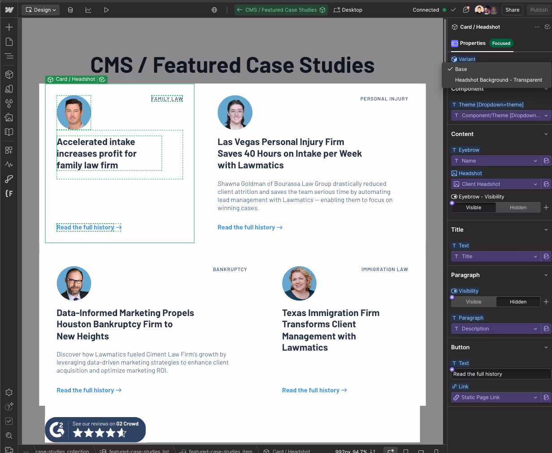Click the globe locale icon
This screenshot has width=552, height=453.
coord(214,9)
